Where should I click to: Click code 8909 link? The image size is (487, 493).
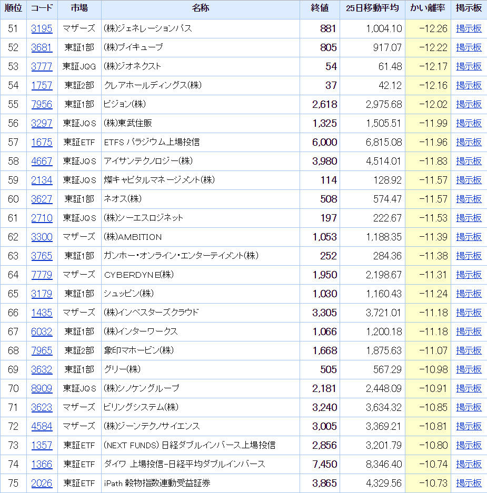click(42, 388)
